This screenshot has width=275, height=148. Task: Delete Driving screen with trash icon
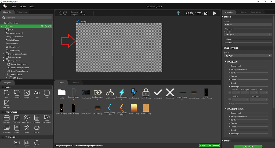pyautogui.click(x=42, y=26)
